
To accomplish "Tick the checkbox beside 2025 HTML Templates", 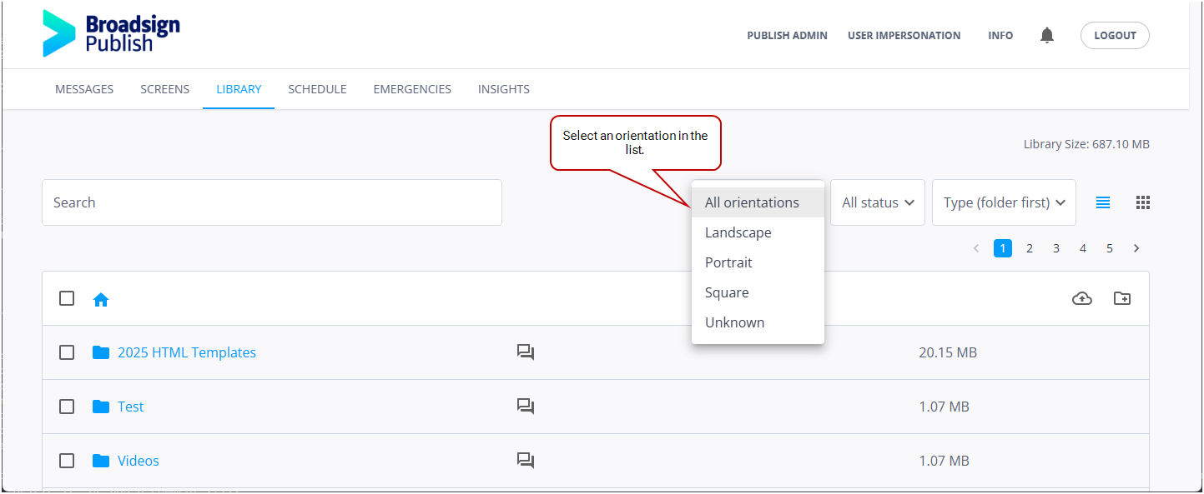I will click(67, 352).
